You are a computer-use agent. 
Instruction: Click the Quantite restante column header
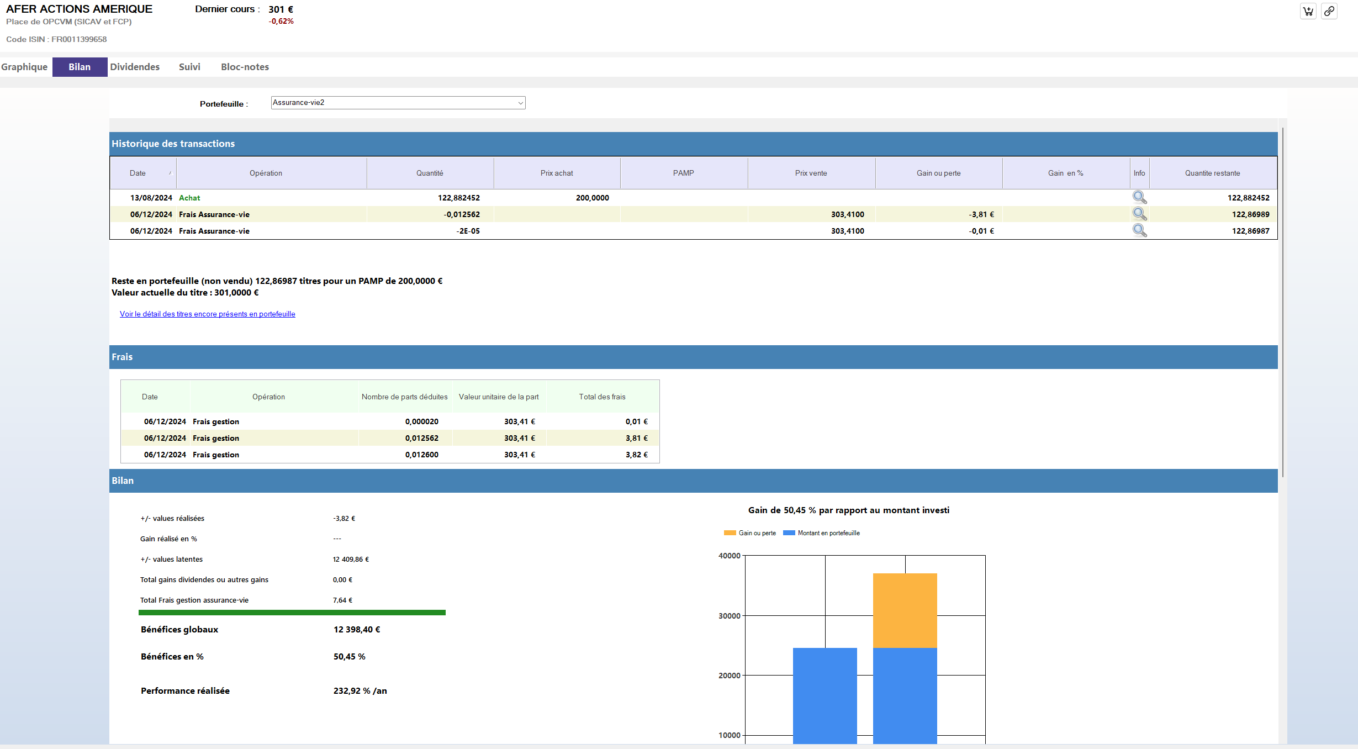point(1213,173)
